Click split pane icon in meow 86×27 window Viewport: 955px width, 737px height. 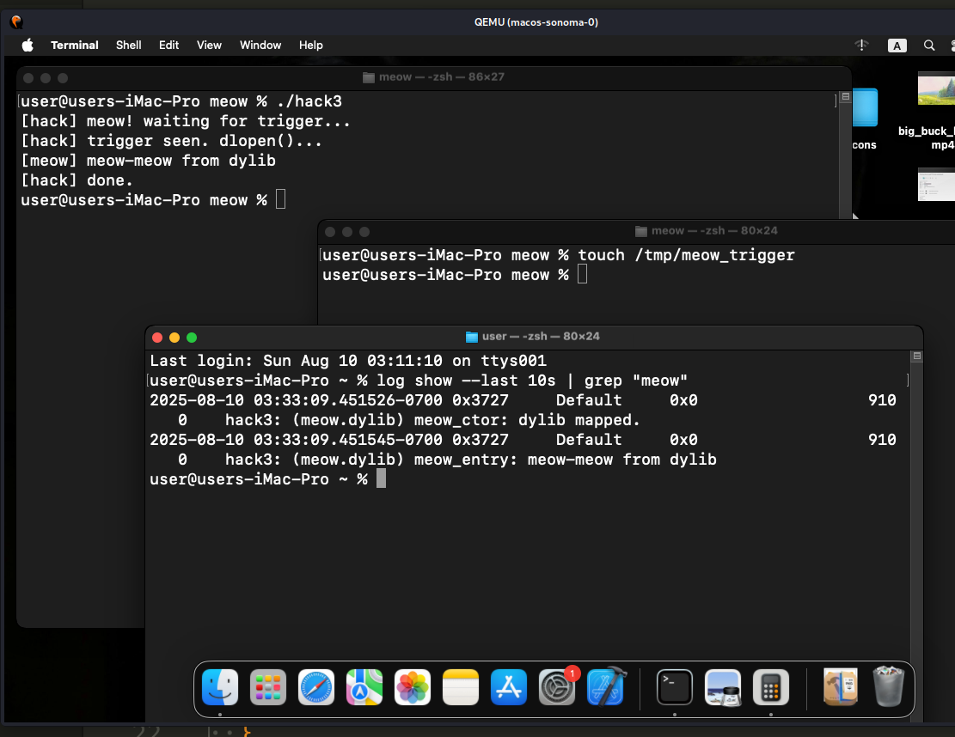pos(845,96)
